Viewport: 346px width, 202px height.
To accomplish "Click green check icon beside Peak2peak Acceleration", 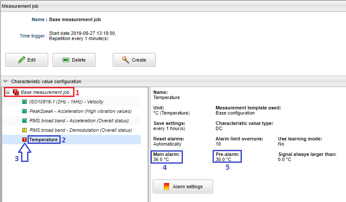I will (x=24, y=111).
